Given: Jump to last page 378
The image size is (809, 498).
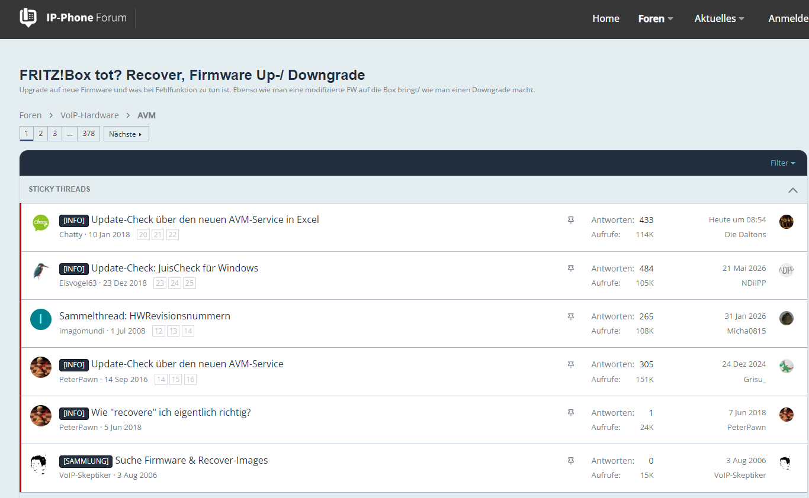Looking at the screenshot, I should [89, 134].
